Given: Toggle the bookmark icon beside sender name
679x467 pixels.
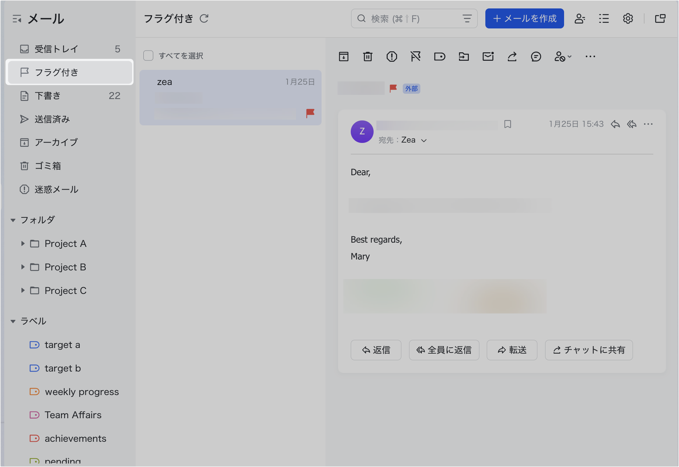Looking at the screenshot, I should (x=507, y=124).
